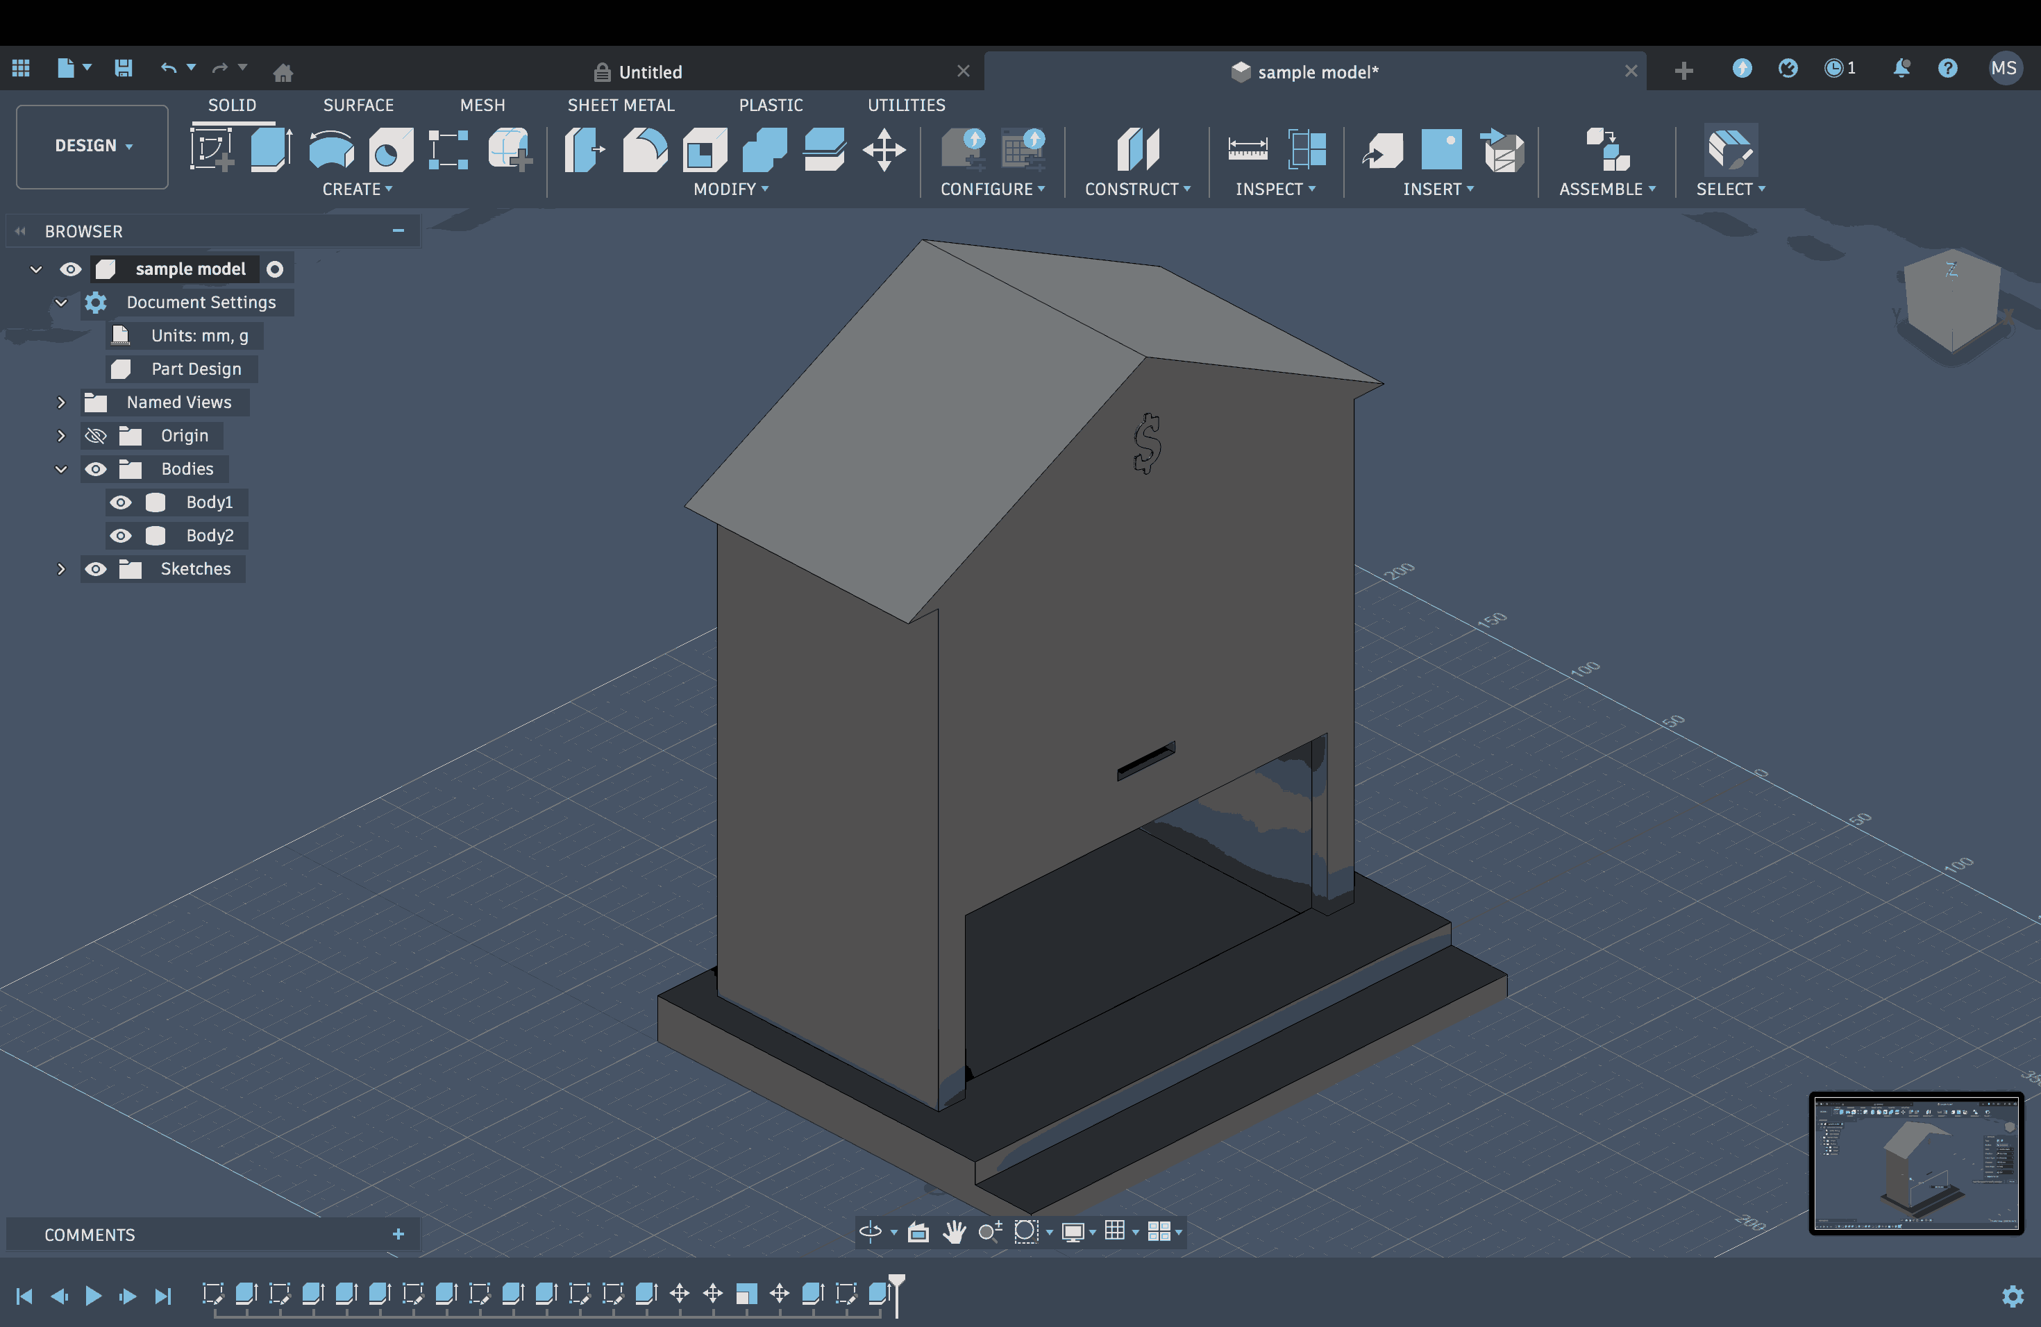2041x1327 pixels.
Task: Switch to the SURFACE tab
Action: (358, 105)
